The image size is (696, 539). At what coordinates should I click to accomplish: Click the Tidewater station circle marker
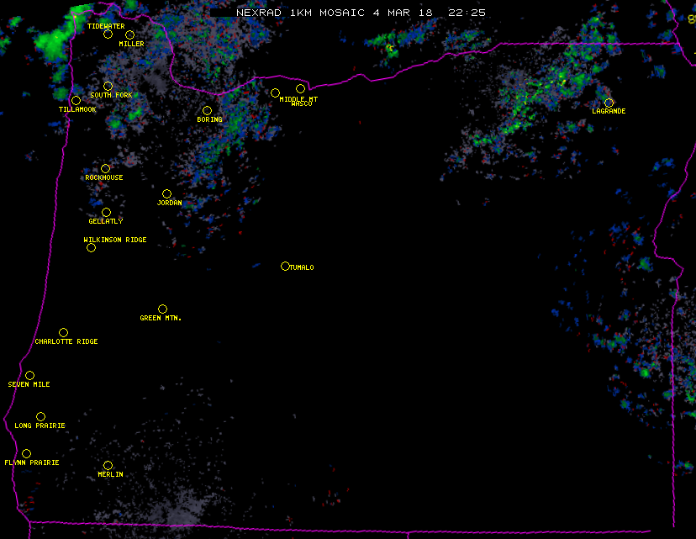pyautogui.click(x=108, y=34)
